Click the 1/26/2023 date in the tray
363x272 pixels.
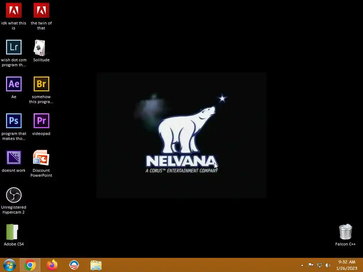[x=347, y=268]
